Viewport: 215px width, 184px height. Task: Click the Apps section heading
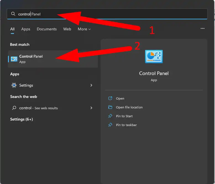pos(15,74)
